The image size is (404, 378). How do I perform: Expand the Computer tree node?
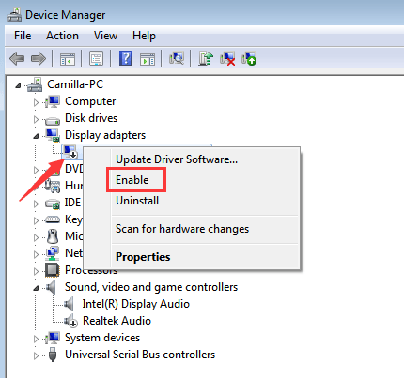click(36, 102)
